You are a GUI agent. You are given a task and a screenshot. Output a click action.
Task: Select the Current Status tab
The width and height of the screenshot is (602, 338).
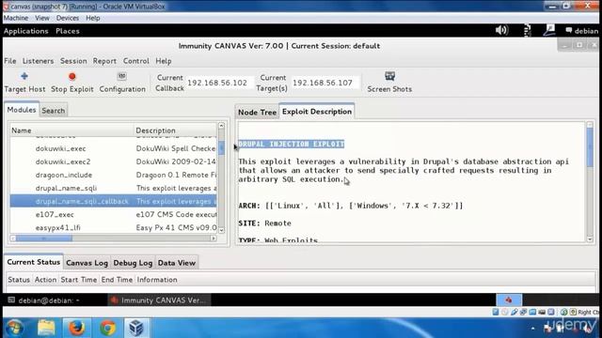point(34,262)
